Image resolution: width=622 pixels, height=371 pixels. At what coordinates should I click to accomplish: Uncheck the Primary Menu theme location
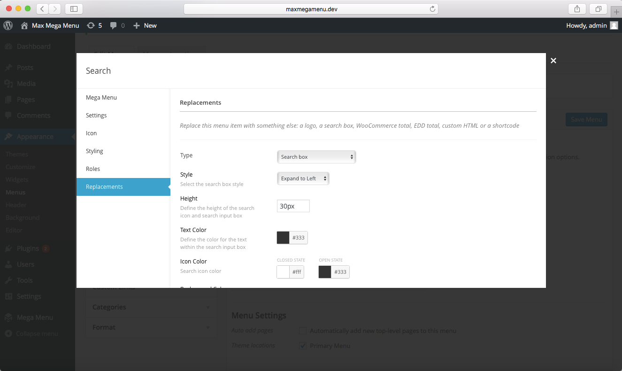coord(303,346)
